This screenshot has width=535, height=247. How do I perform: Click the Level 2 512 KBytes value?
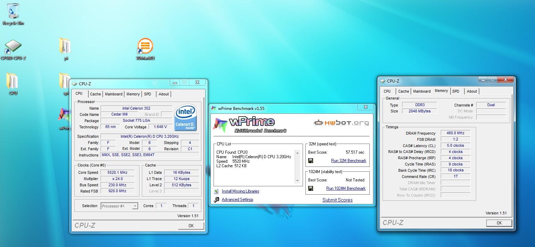pyautogui.click(x=182, y=185)
